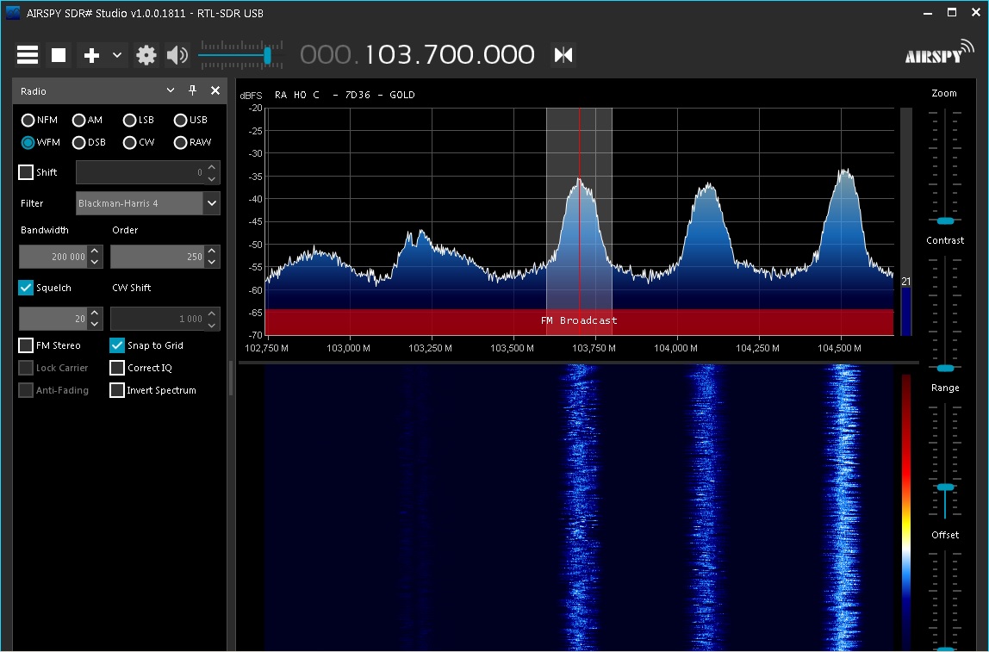Mute audio with the speaker icon

tap(177, 55)
